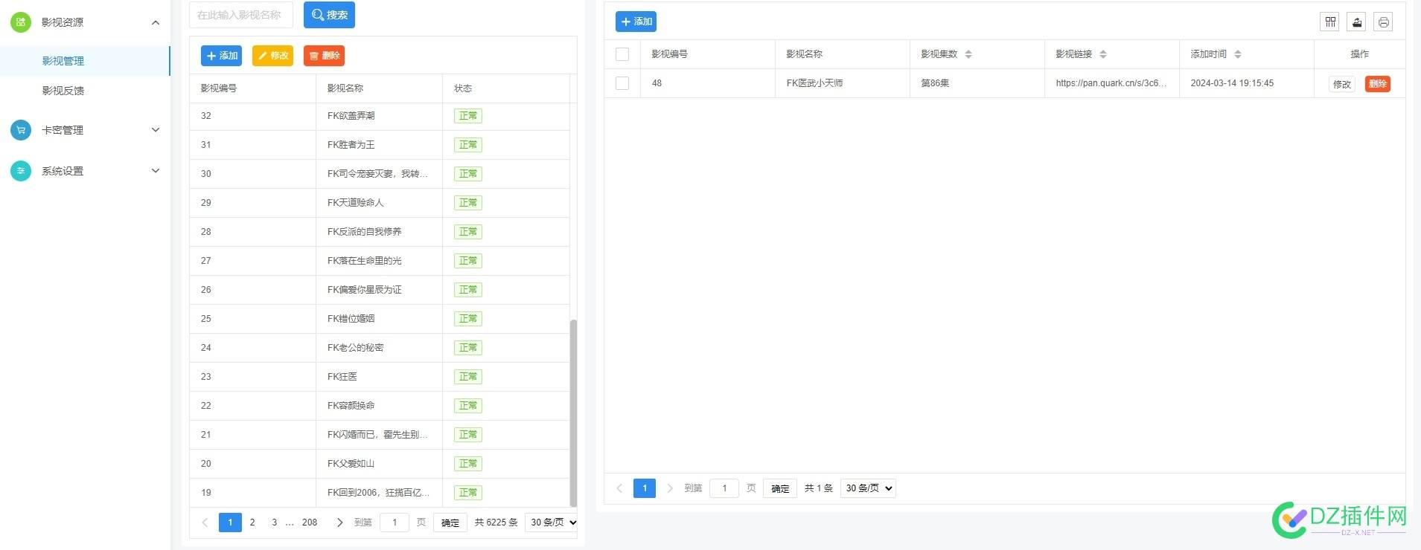
Task: Click the 正常 status tag for row 32
Action: pos(468,116)
